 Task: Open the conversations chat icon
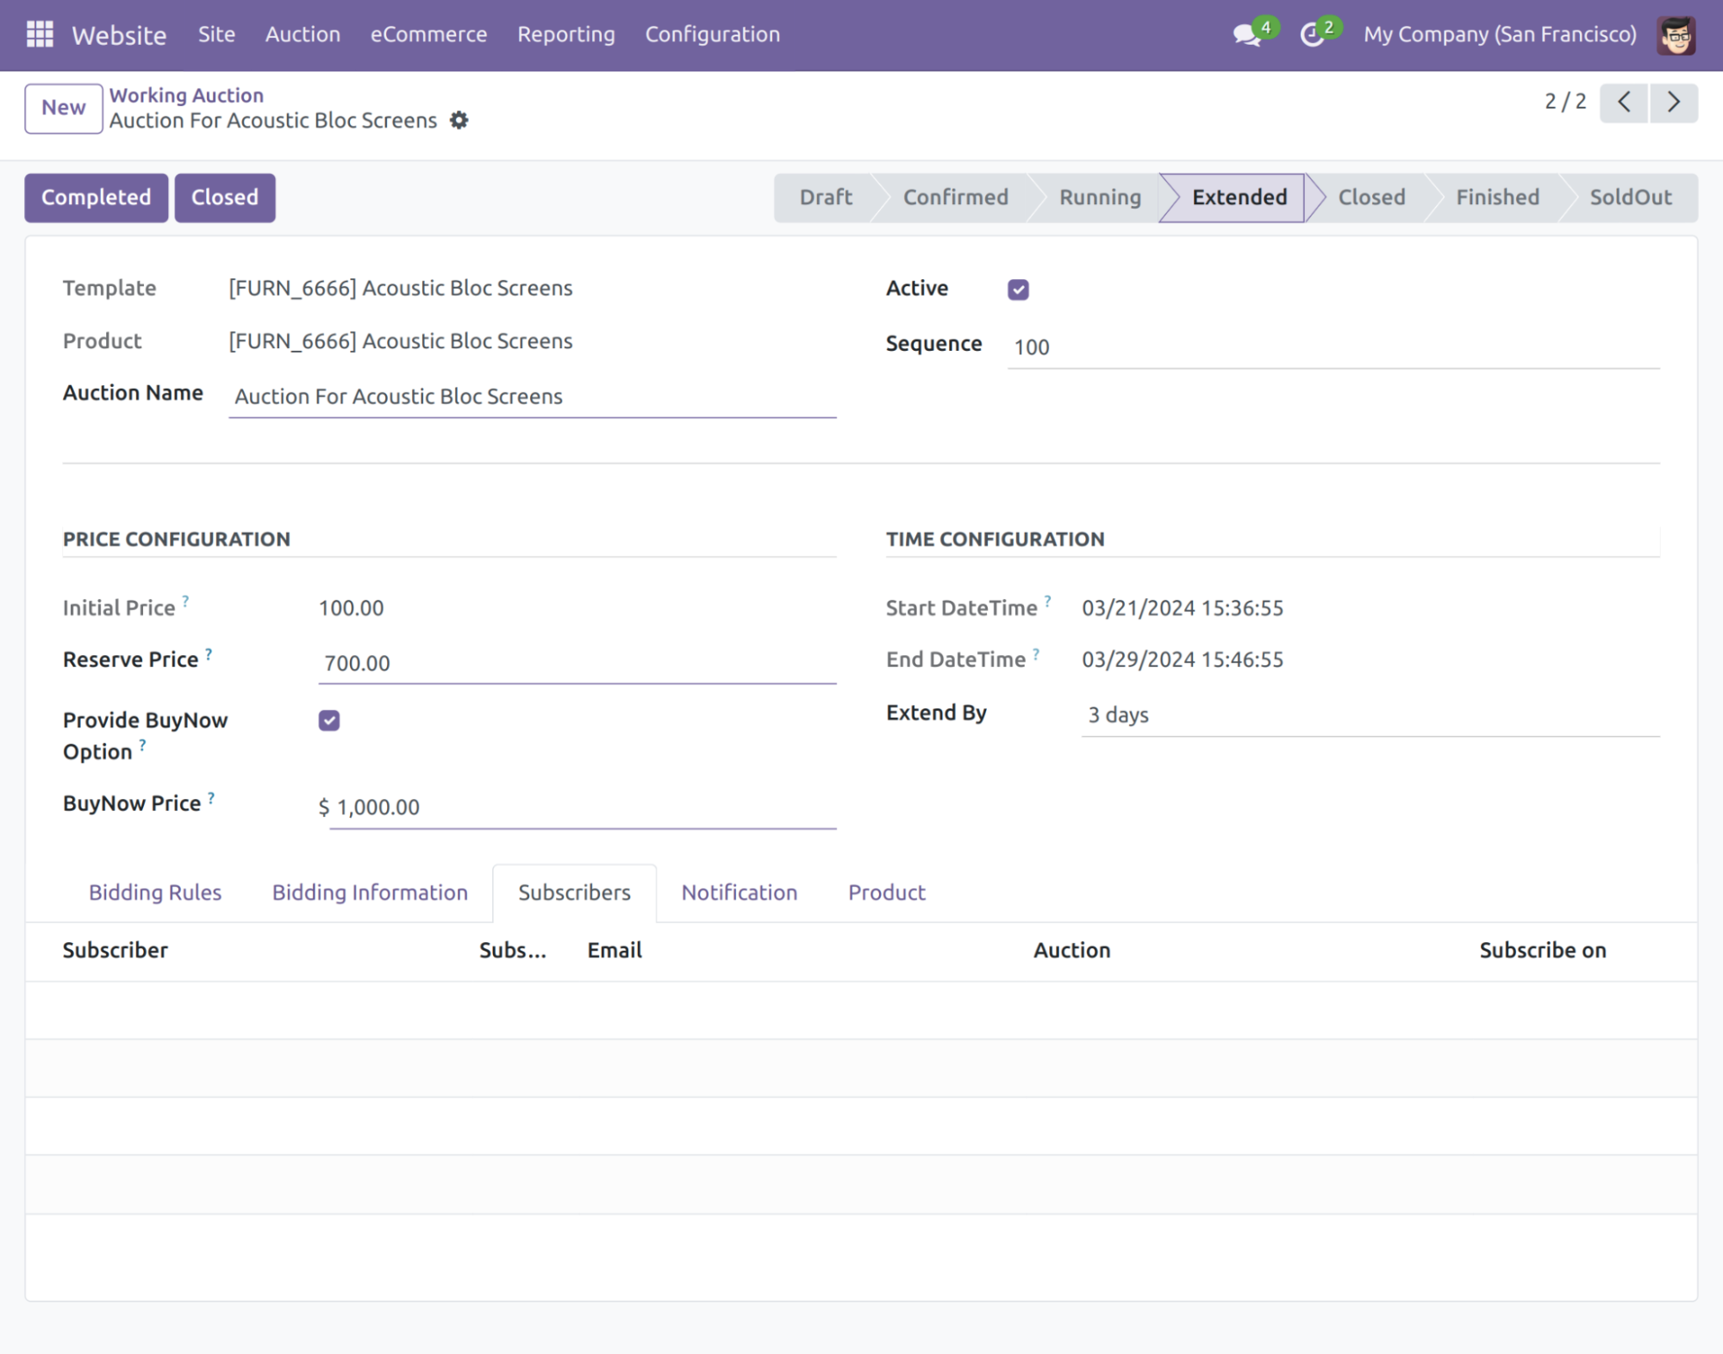point(1246,35)
